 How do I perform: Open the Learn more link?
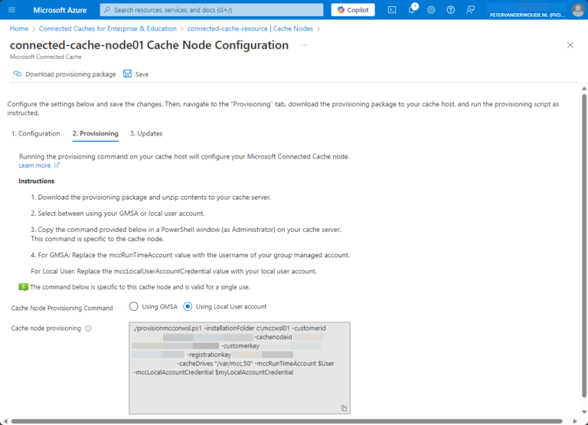tap(35, 165)
